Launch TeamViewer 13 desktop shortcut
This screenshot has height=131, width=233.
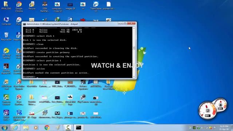click(x=96, y=7)
